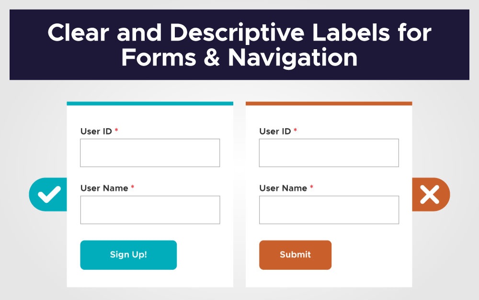Click the 'Forms & Navigation' heading text
The image size is (479, 300).
pyautogui.click(x=239, y=57)
